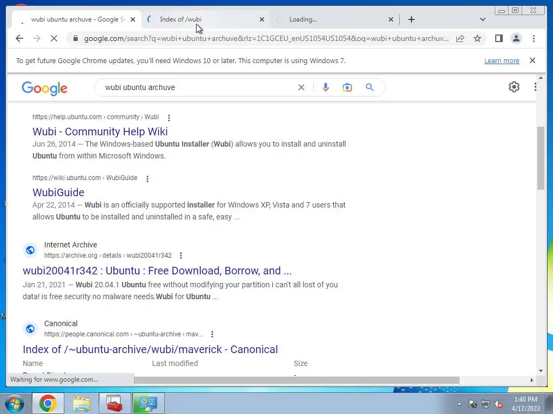Close the Loading tab
Screen dimensions: 553x414
[391, 19]
